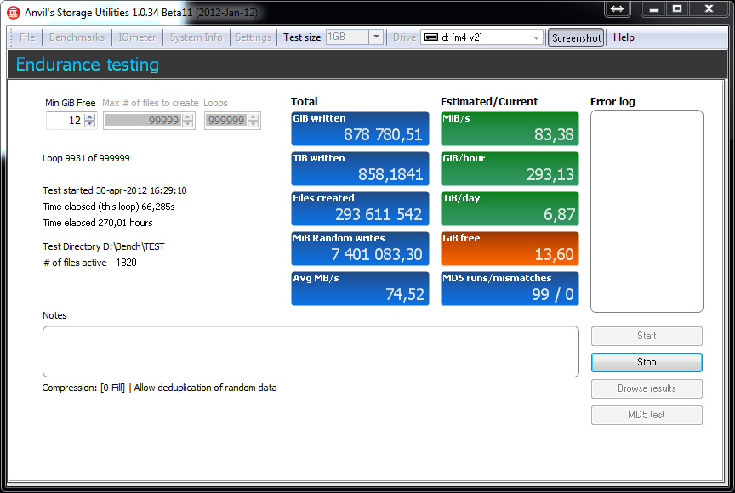735x493 pixels.
Task: Click the Loops field showing 999999
Action: 226,121
